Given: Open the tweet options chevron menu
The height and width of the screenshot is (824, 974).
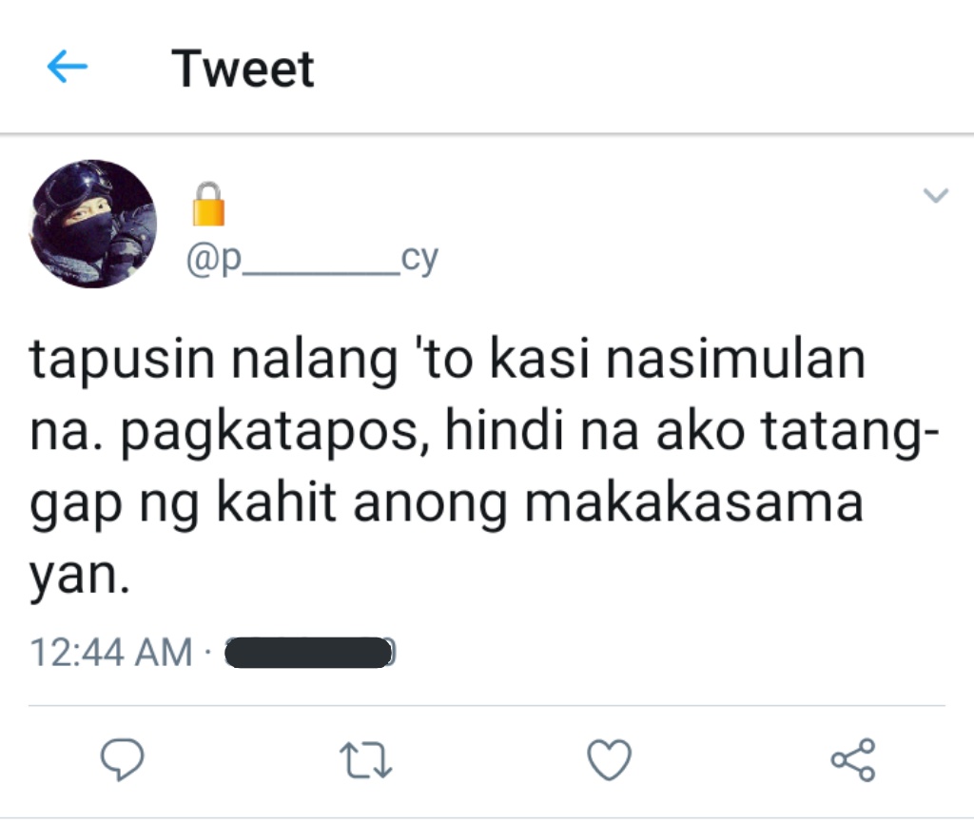Looking at the screenshot, I should [936, 196].
